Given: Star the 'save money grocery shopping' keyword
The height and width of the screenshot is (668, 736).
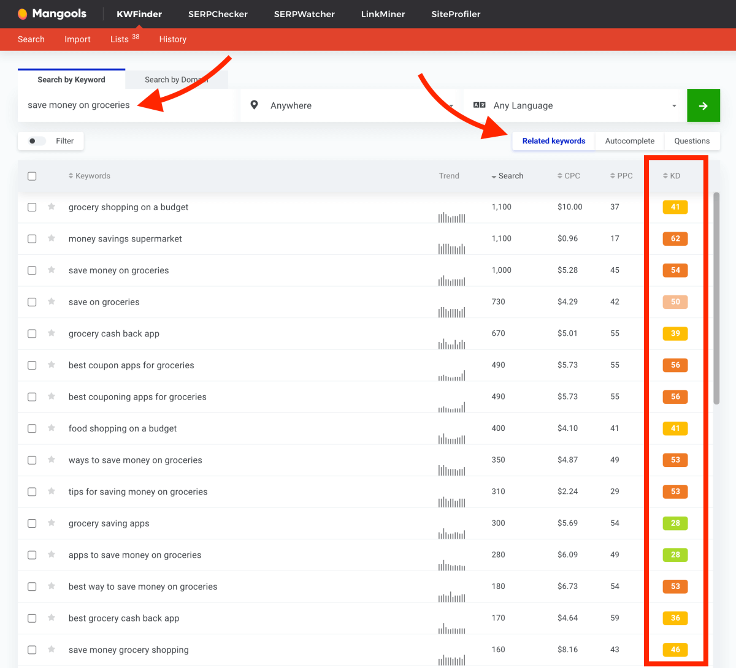Looking at the screenshot, I should coord(52,650).
